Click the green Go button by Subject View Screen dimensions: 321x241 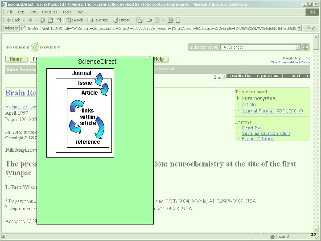[305, 47]
